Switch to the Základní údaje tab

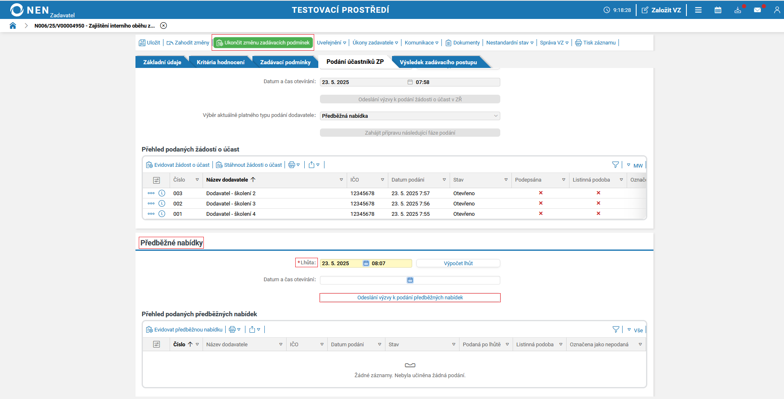coord(162,62)
